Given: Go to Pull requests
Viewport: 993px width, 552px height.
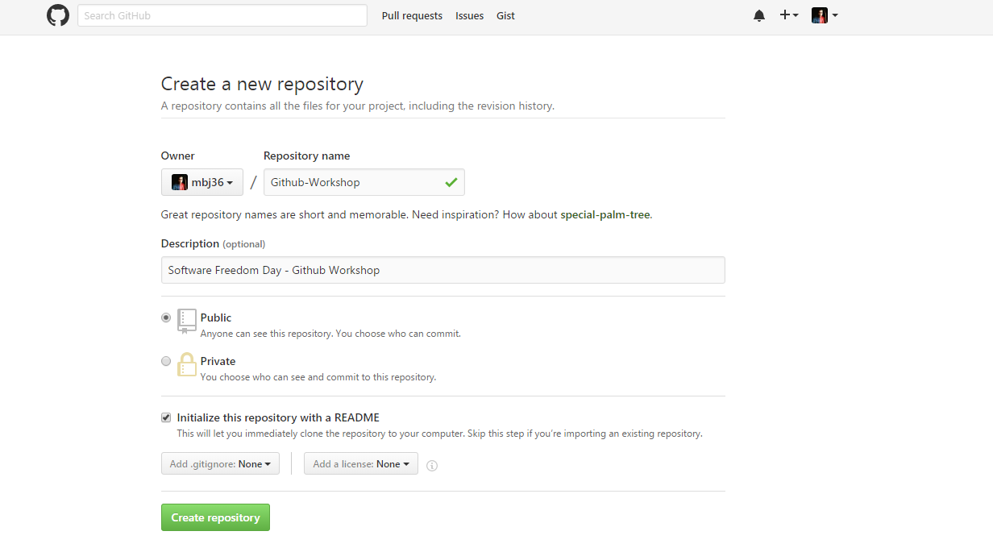Looking at the screenshot, I should tap(412, 15).
